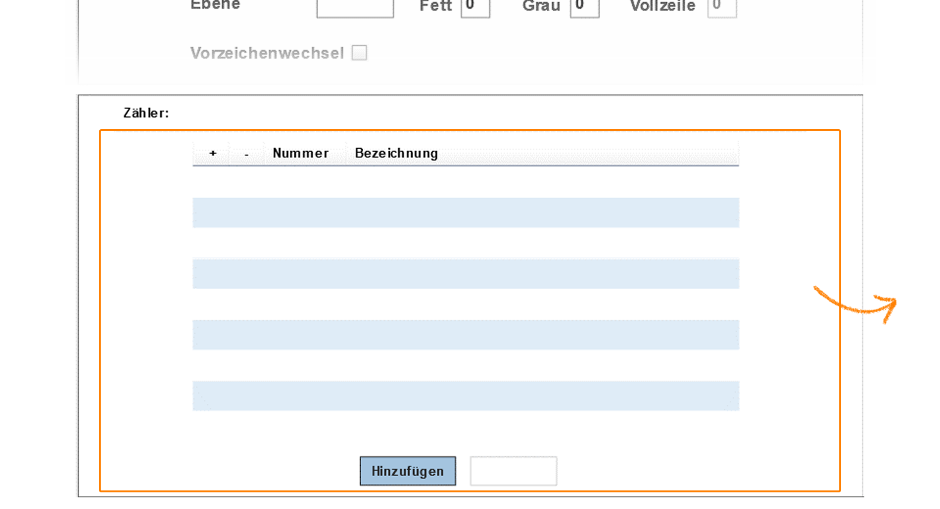Click the Hinzufügen button

point(407,471)
